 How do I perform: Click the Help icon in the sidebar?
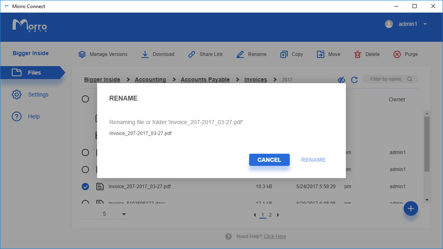point(17,116)
